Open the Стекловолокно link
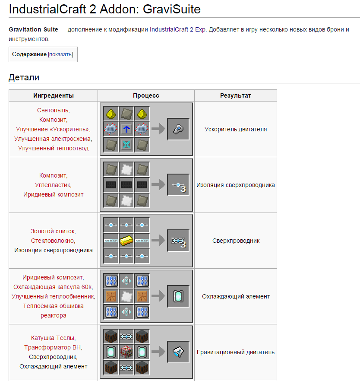Viewport: 360px width, 381px height. point(53,241)
